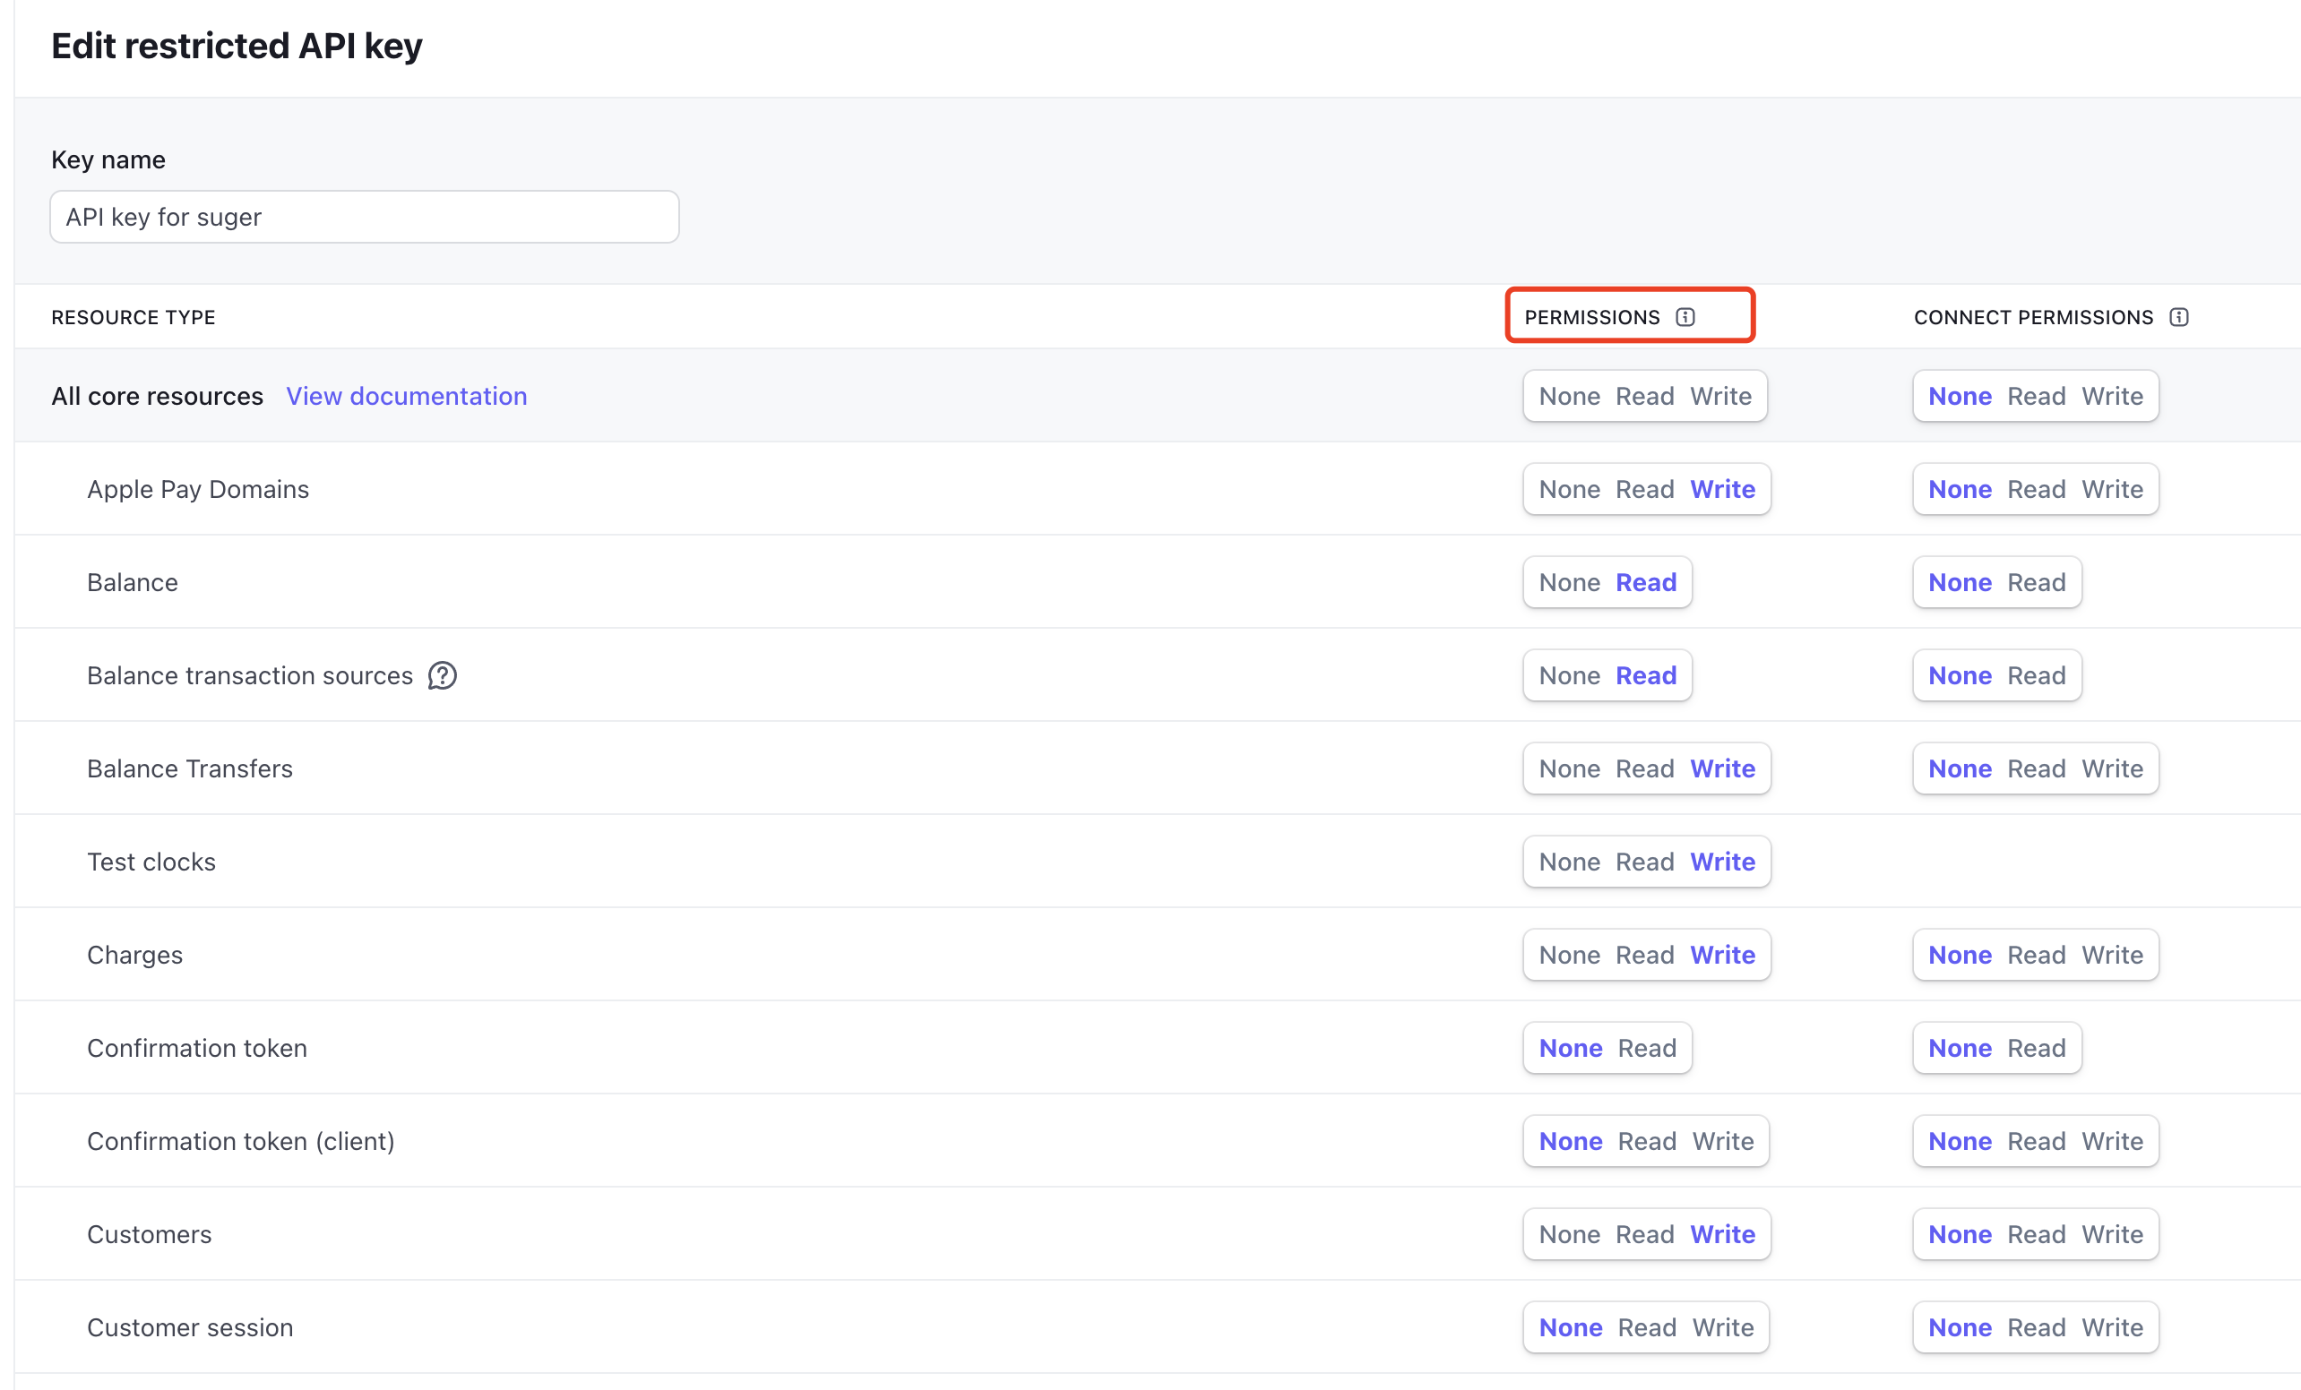
Task: Set Confirmation token (client) permission to Write
Action: click(x=1723, y=1141)
